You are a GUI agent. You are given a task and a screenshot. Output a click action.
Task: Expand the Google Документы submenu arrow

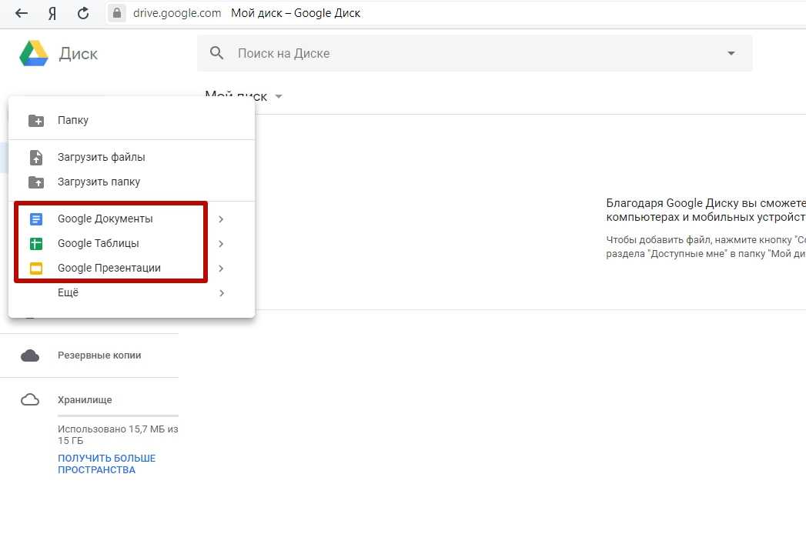221,219
